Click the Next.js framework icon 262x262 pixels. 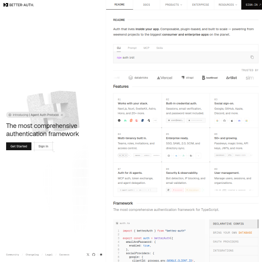point(119,121)
